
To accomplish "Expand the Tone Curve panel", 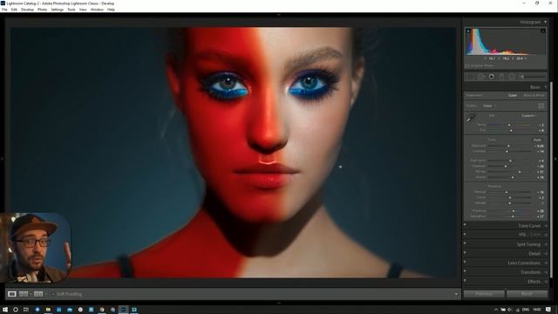I will [x=546, y=226].
